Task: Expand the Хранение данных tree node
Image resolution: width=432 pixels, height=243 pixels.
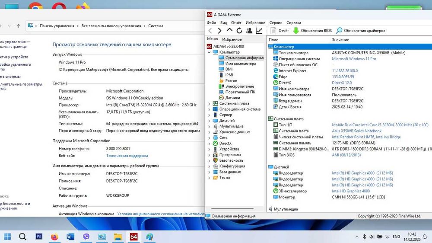Action: pyautogui.click(x=209, y=132)
